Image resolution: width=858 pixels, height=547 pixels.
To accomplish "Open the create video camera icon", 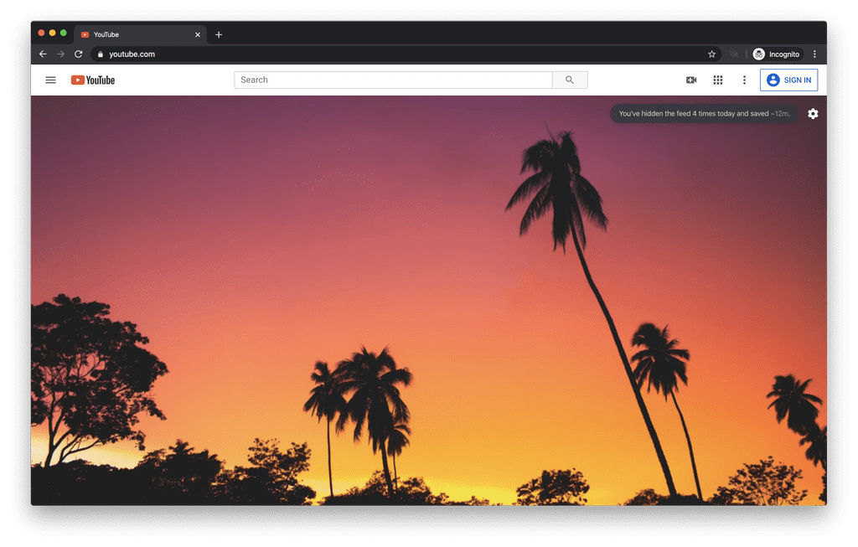I will pyautogui.click(x=691, y=80).
